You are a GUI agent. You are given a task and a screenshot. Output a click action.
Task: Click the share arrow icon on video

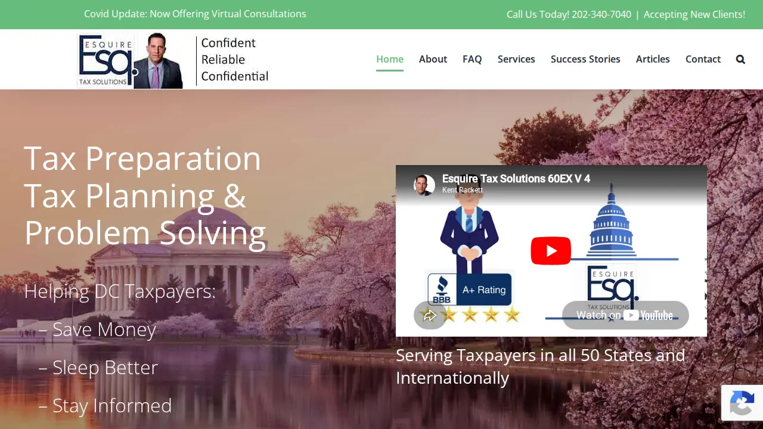[430, 315]
